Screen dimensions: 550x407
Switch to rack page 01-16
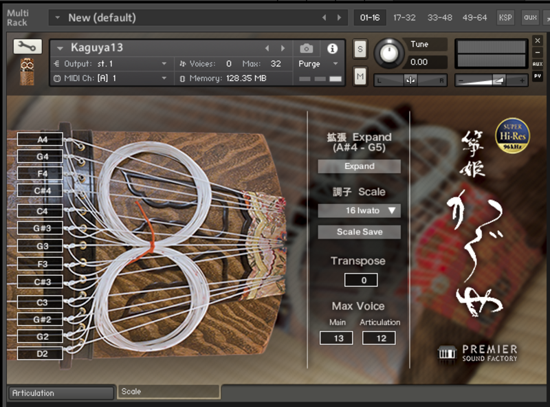370,18
